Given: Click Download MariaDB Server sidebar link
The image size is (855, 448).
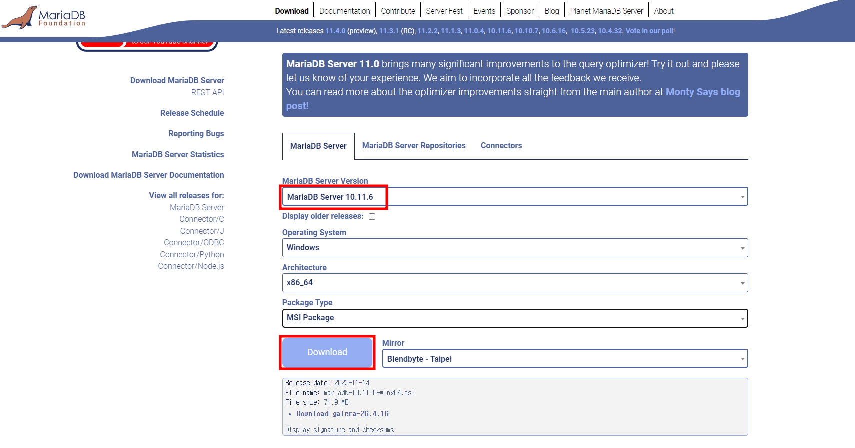Looking at the screenshot, I should pyautogui.click(x=177, y=80).
